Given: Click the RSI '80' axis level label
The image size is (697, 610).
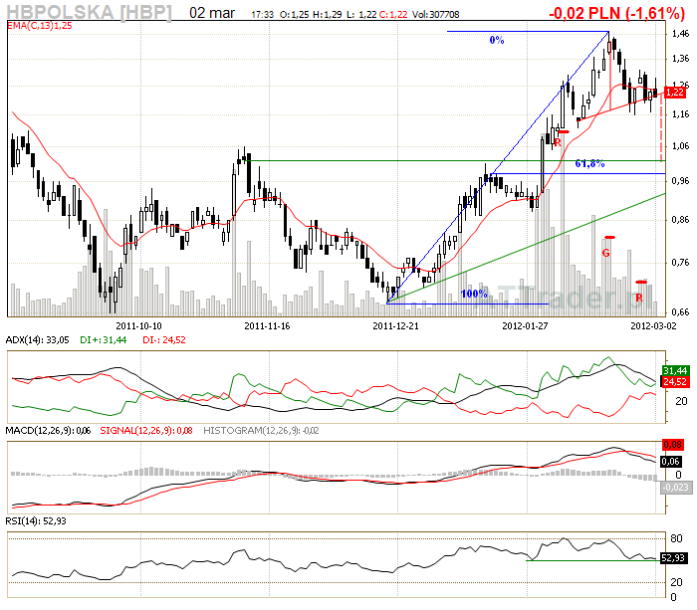Looking at the screenshot, I should [676, 538].
